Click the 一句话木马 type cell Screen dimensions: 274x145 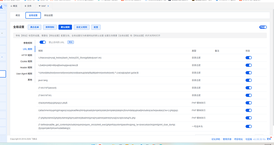tap(197, 126)
